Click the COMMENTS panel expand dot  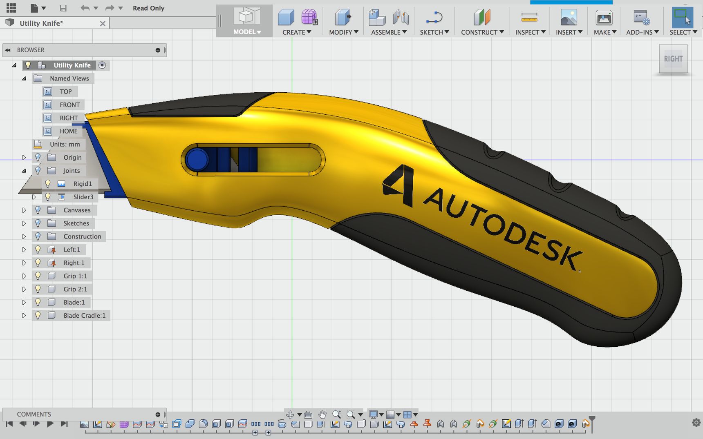point(158,414)
